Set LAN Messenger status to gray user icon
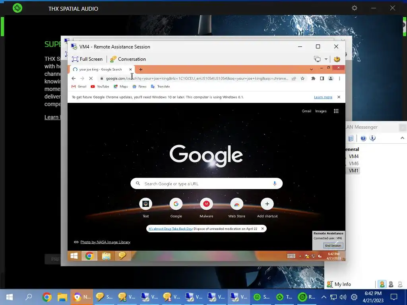Screen dimensions: 407x305 coord(391,284)
